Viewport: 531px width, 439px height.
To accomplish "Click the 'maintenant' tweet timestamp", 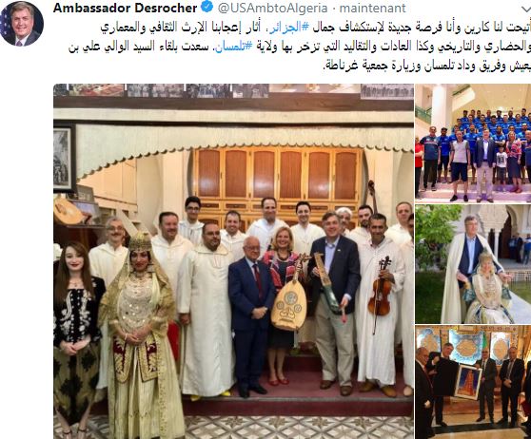I will [372, 8].
